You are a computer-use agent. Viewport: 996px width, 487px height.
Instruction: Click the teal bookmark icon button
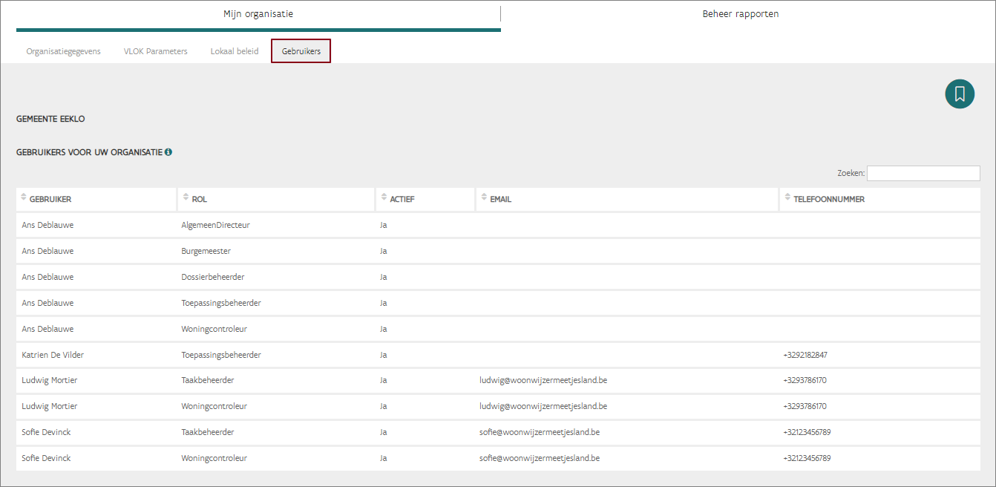pyautogui.click(x=959, y=94)
